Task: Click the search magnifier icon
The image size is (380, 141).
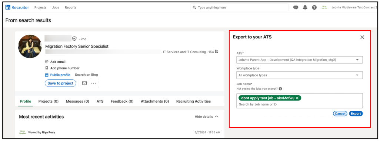Action: [x=194, y=7]
